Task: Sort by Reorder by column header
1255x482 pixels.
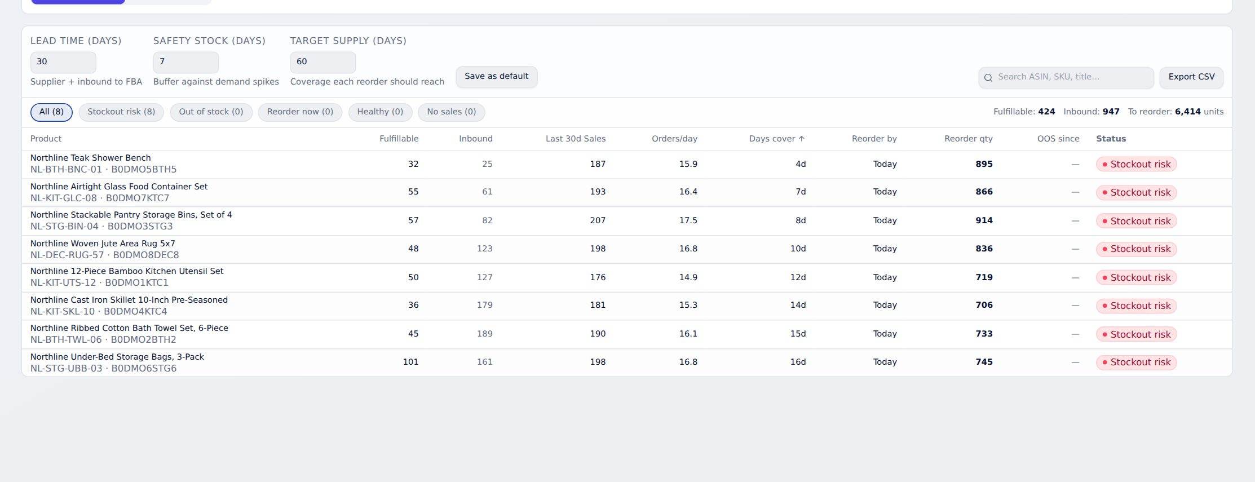Action: (x=874, y=139)
